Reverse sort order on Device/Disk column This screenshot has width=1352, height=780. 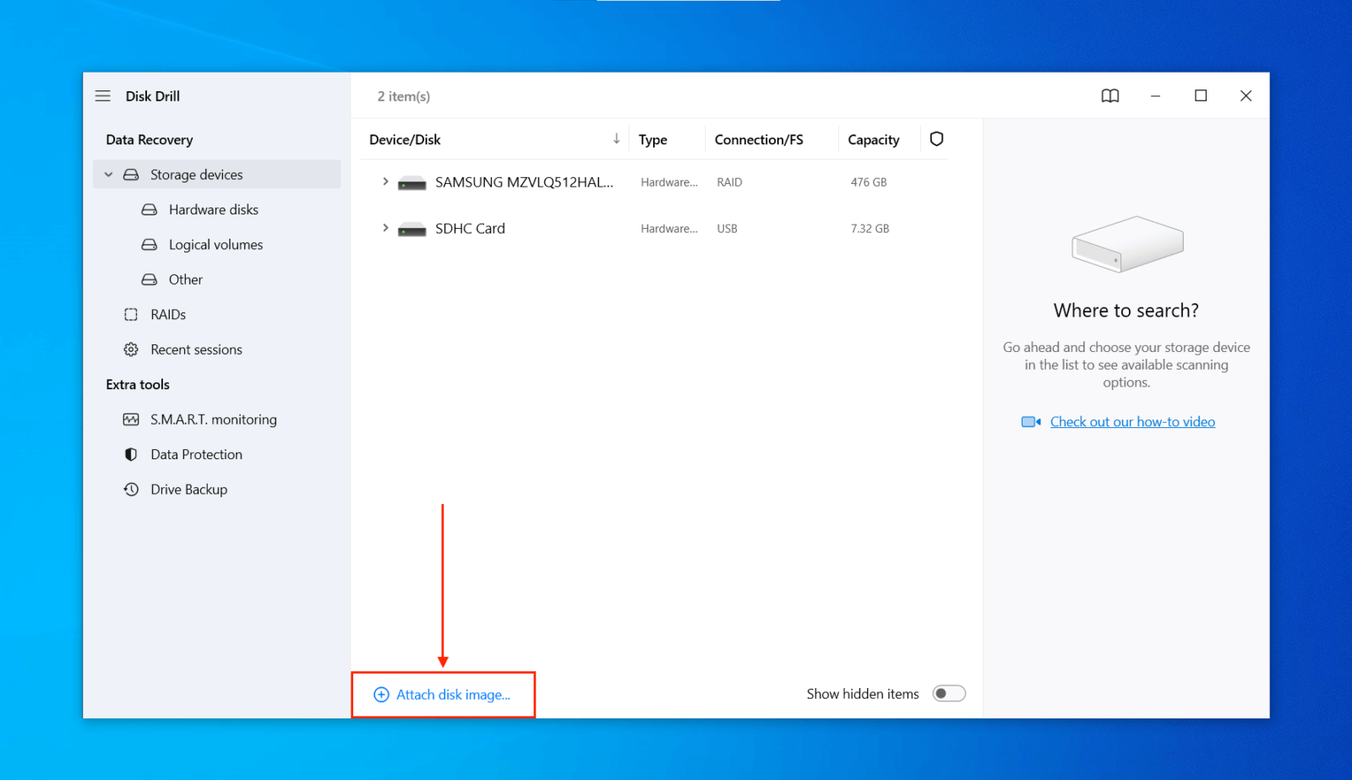click(616, 138)
